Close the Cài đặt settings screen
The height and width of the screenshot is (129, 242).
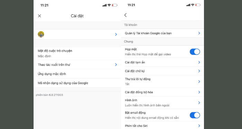pyautogui.click(x=39, y=16)
